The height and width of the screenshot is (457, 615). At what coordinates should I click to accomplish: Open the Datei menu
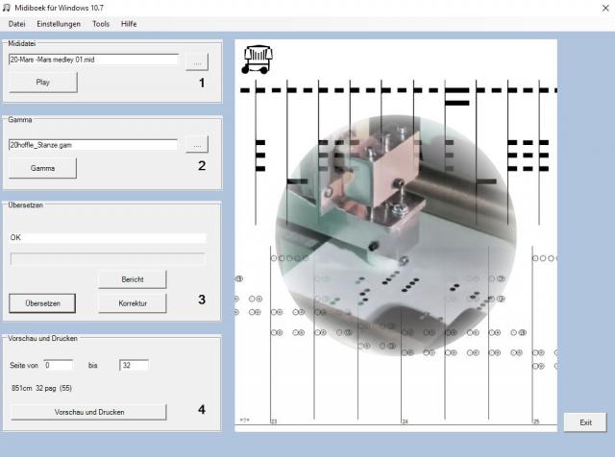pyautogui.click(x=16, y=23)
